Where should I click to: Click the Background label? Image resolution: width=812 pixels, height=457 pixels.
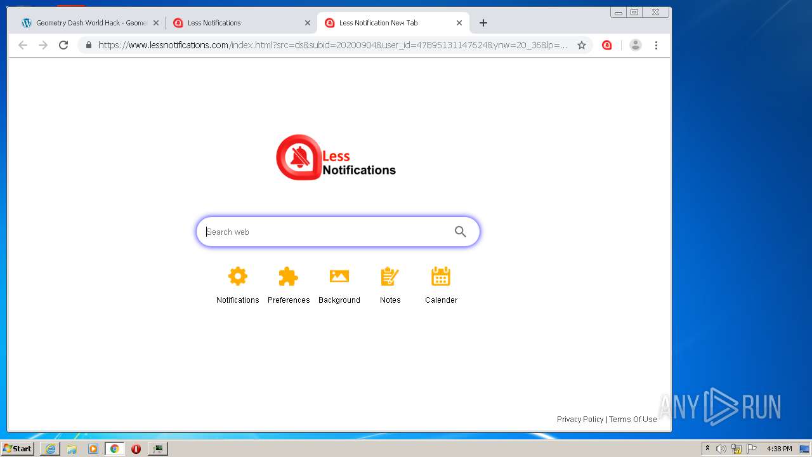click(339, 300)
